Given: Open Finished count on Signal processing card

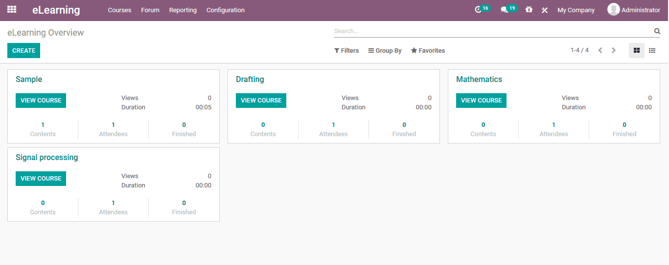Looking at the screenshot, I should tap(184, 207).
